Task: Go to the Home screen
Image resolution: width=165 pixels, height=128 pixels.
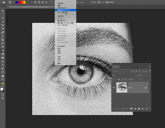Action: 4,2
